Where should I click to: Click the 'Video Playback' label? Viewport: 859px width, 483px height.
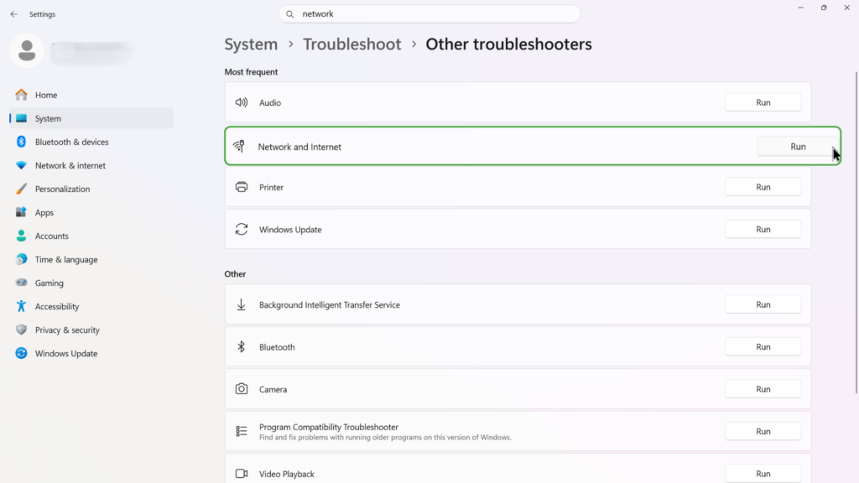(x=287, y=475)
